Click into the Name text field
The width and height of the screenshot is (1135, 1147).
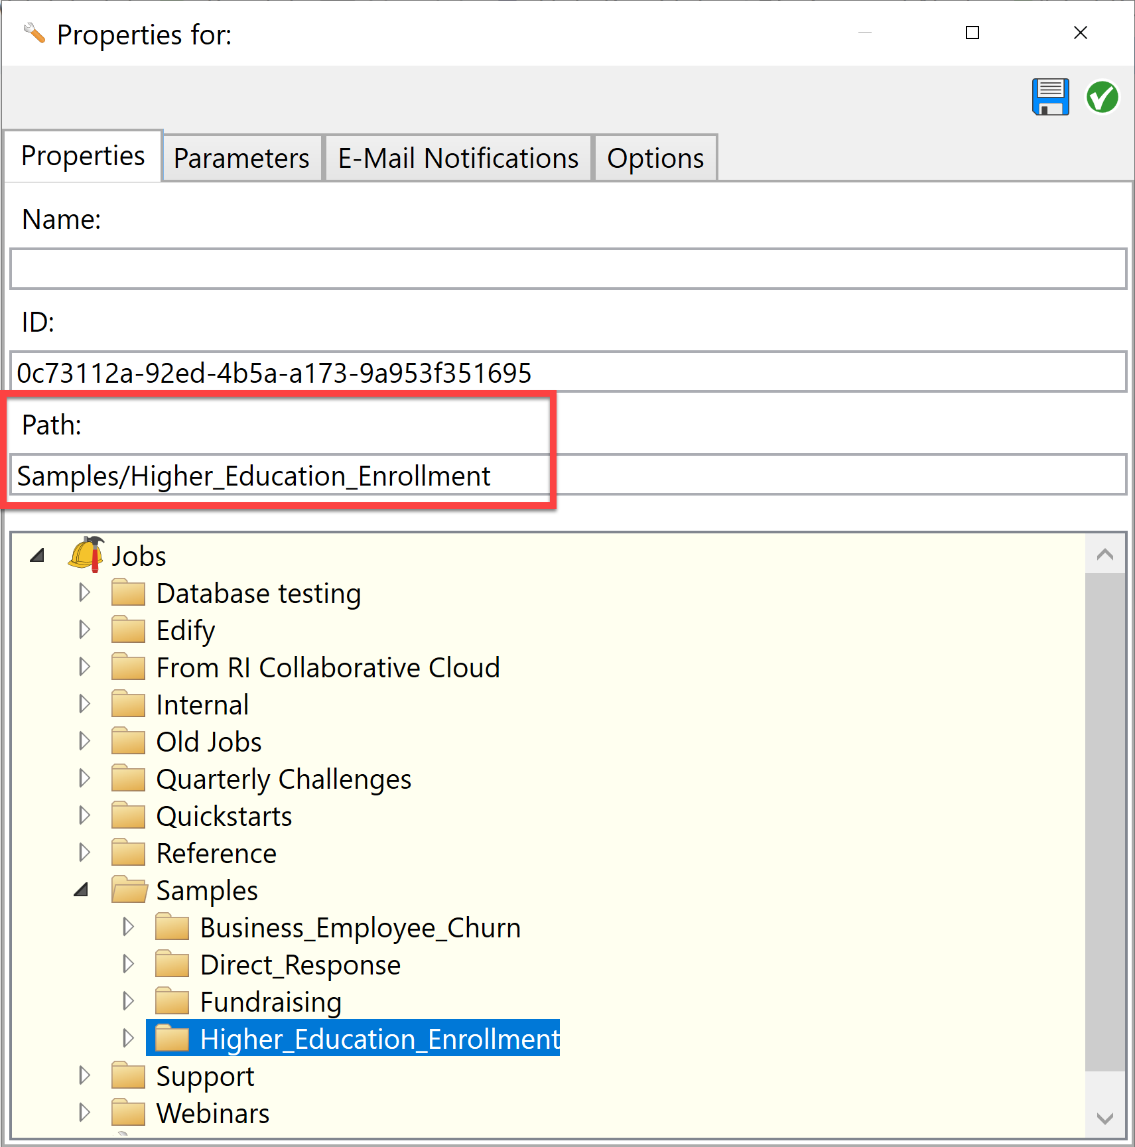coord(568,269)
